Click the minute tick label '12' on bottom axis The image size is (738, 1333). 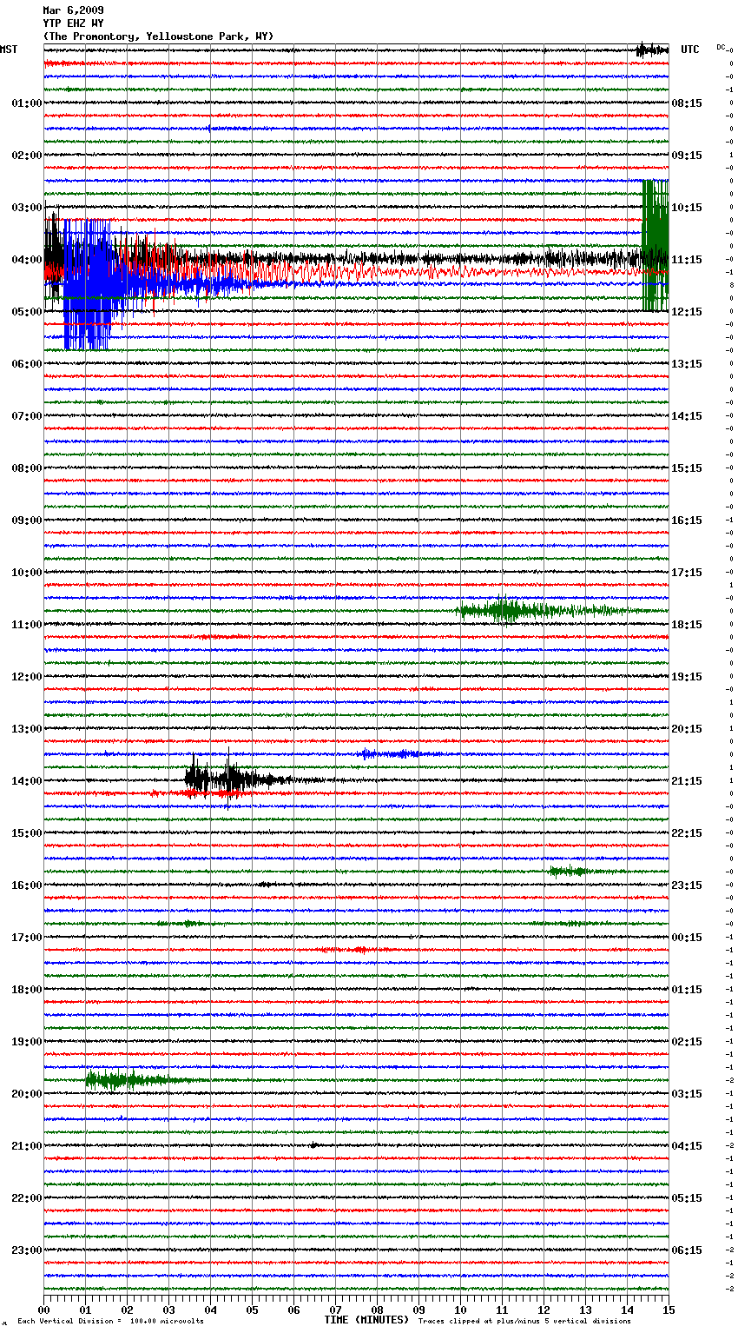click(544, 1310)
